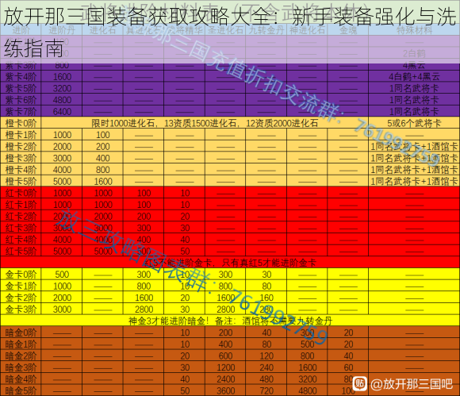460x396 pixels.
Task: Open the @放开那三国吧 account link
Action: tap(412, 384)
